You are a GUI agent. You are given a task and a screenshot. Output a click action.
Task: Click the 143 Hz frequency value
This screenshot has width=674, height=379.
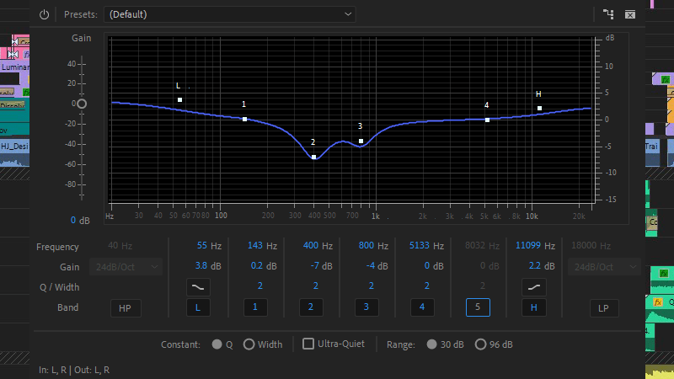coord(255,245)
